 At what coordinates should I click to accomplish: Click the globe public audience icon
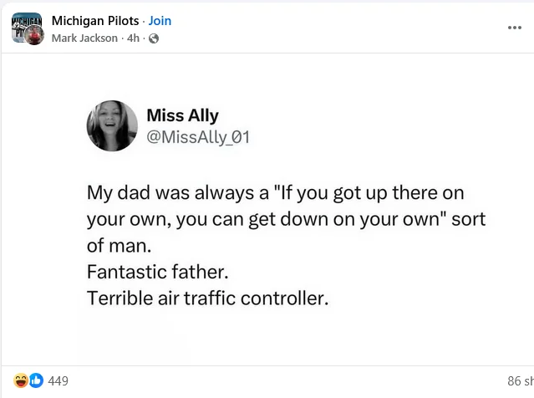153,38
